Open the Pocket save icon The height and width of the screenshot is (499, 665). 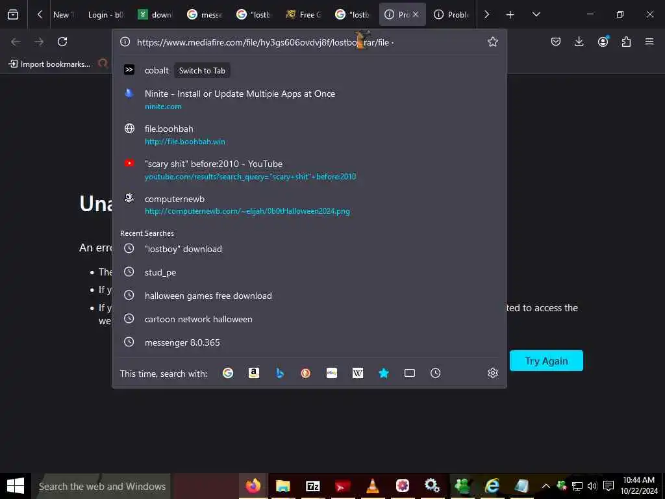click(x=556, y=42)
